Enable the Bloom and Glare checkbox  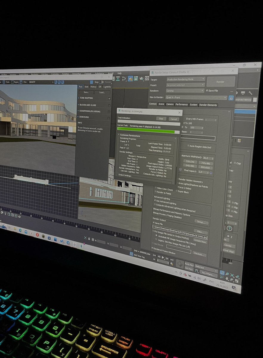[109, 105]
